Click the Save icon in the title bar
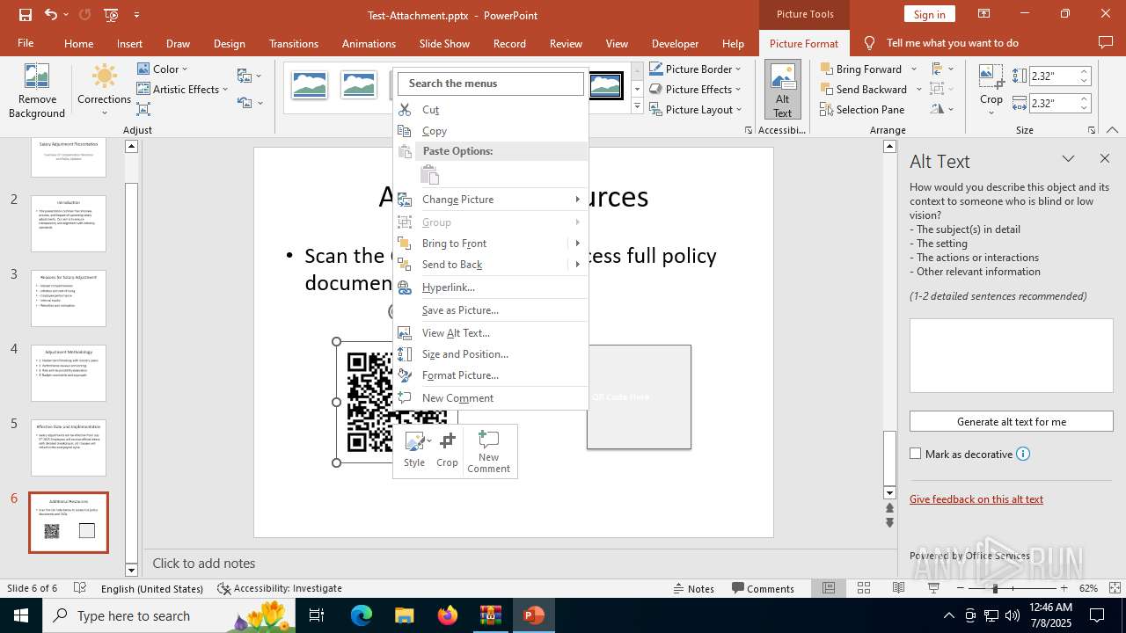The height and width of the screenshot is (633, 1126). coord(25,15)
